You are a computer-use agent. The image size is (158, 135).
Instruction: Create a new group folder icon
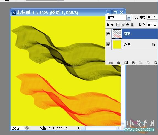[x=140, y=63]
